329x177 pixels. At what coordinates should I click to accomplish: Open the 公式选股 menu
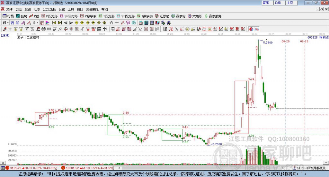click(49, 9)
